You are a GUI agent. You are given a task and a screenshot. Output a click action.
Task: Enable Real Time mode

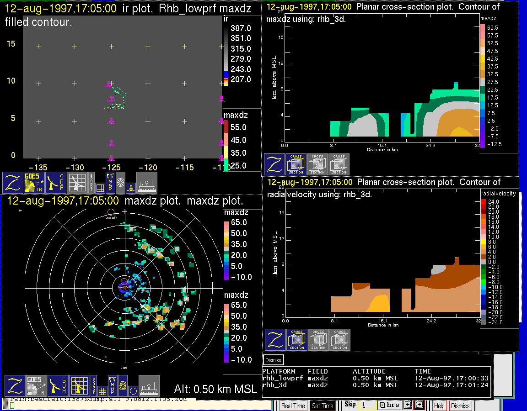point(293,406)
